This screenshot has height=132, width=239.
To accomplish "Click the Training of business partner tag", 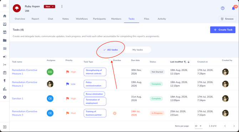I will [95, 113].
